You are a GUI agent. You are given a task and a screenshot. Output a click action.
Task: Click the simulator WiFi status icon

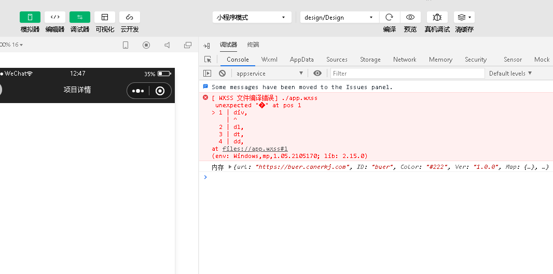point(30,74)
